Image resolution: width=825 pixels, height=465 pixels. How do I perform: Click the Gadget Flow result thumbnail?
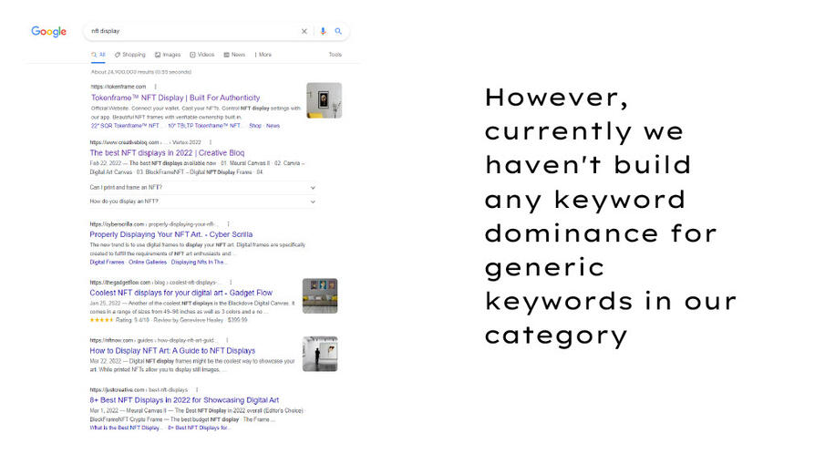[320, 295]
